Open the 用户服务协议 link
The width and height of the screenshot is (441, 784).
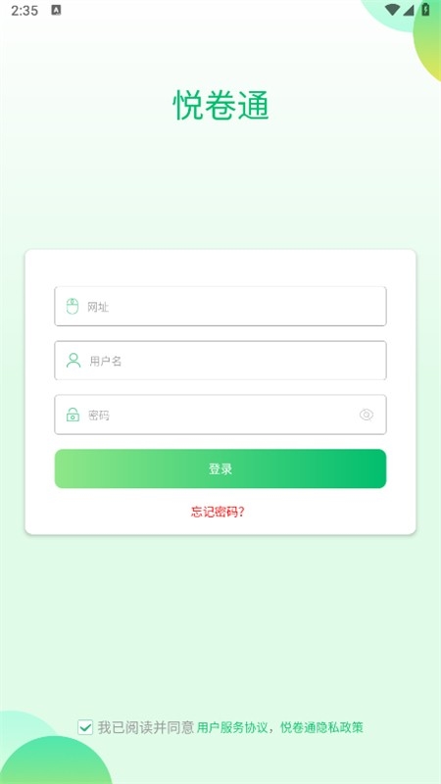[232, 727]
